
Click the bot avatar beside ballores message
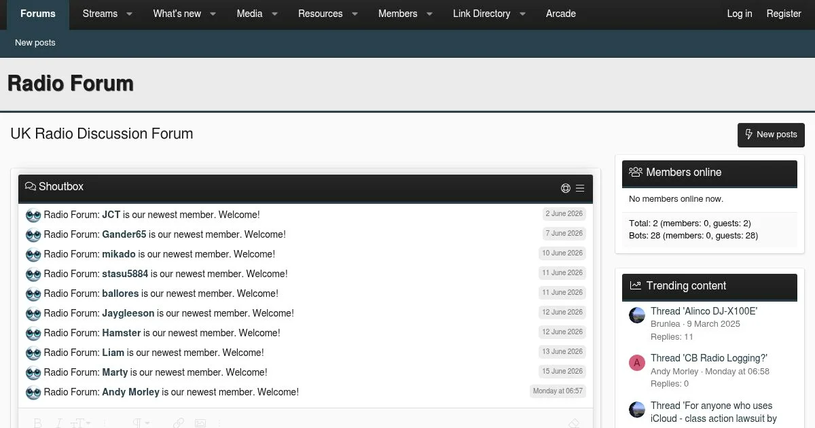[33, 294]
